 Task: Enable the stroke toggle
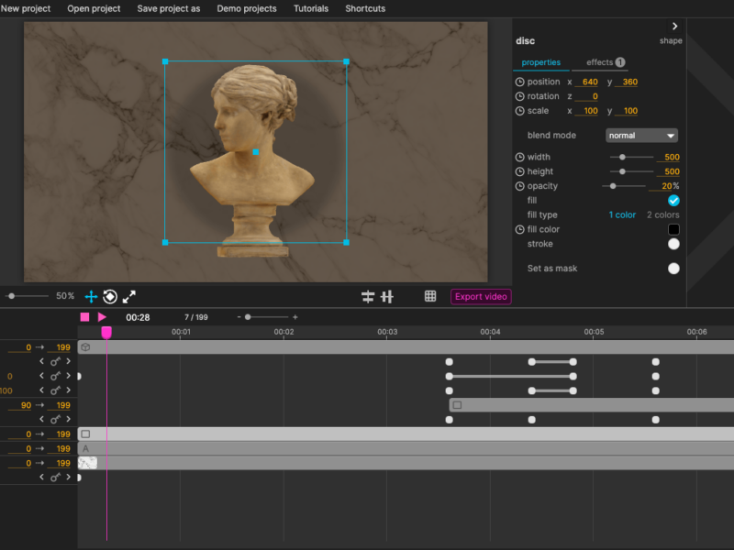coord(673,244)
